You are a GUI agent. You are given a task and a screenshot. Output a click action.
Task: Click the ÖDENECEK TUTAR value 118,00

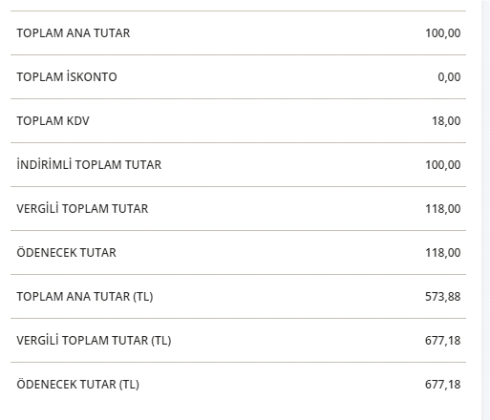[443, 253]
